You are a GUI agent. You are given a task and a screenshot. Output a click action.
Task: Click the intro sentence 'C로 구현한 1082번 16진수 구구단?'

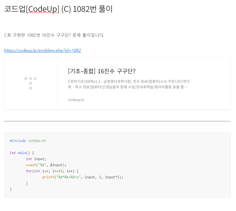coord(54,35)
